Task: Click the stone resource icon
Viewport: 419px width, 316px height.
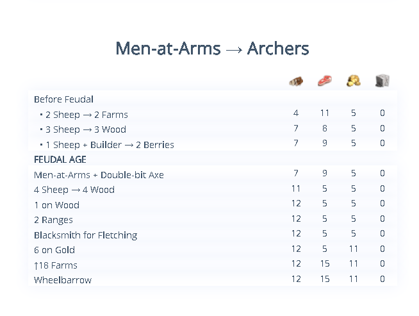Action: pos(382,81)
